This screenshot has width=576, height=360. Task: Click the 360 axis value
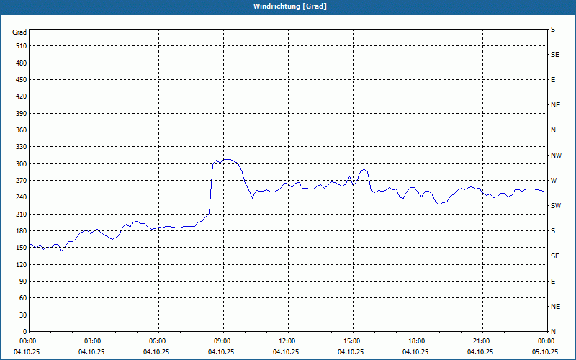coord(22,130)
